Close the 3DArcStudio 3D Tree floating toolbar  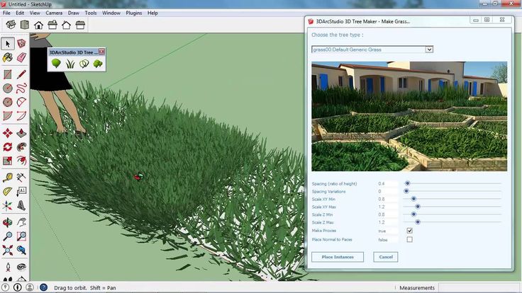101,52
